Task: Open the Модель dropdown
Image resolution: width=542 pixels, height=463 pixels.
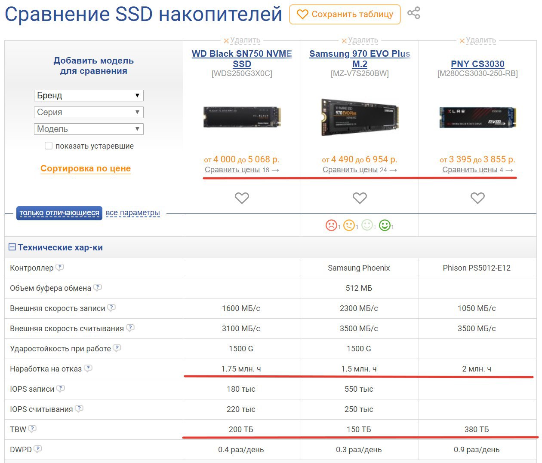Action: [x=89, y=129]
